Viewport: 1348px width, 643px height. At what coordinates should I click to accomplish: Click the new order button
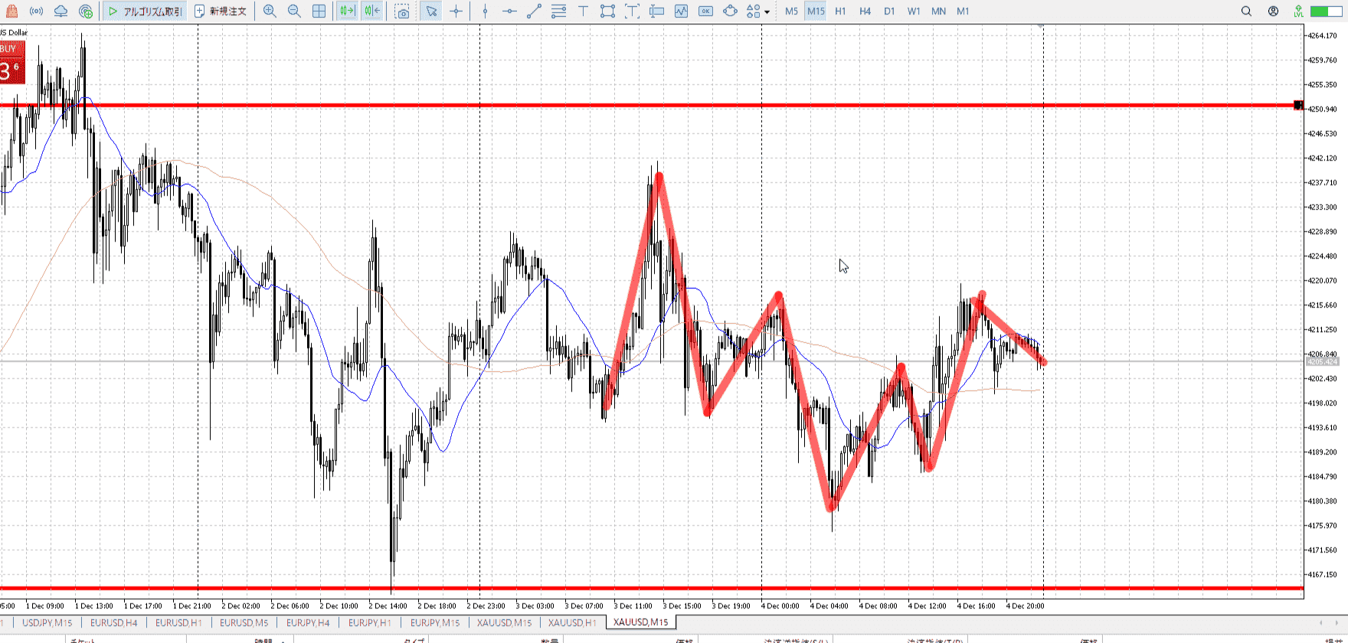pos(221,11)
